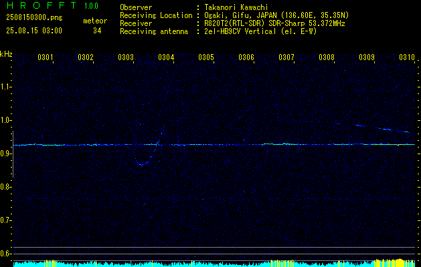Click the 0305 time marker

[206, 57]
